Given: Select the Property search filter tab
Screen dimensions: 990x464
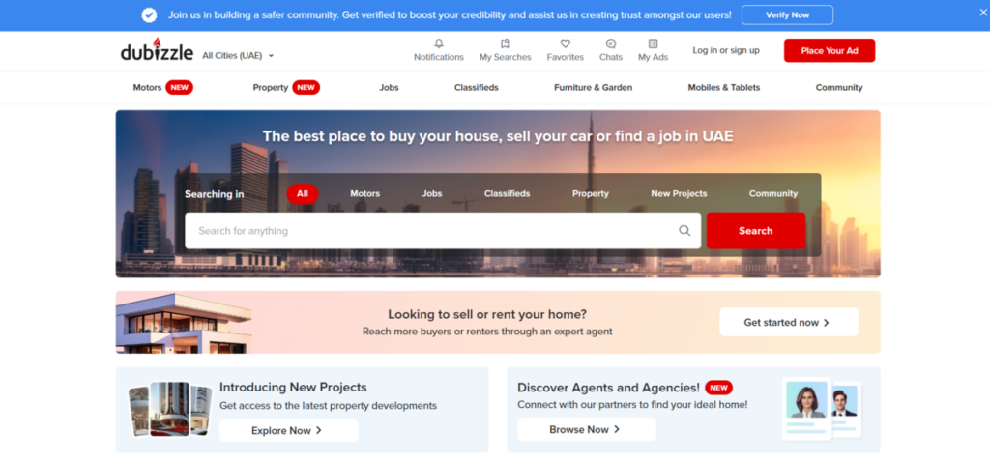Looking at the screenshot, I should coord(591,193).
